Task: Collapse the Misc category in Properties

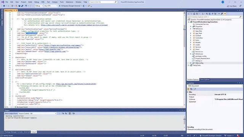Action: [188, 92]
